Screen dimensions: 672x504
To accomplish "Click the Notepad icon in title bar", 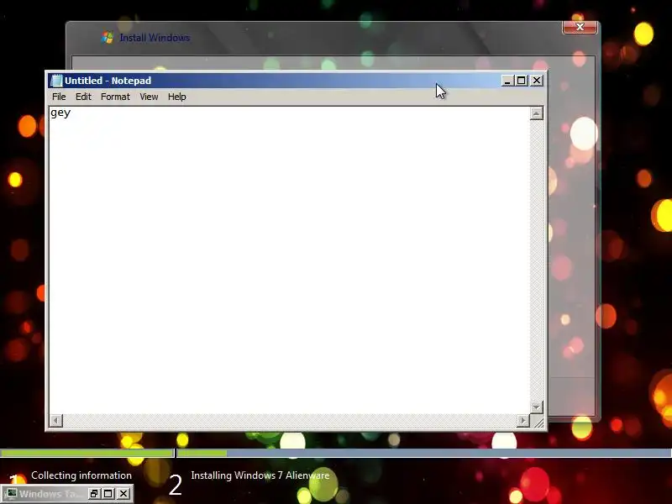I will [x=56, y=81].
